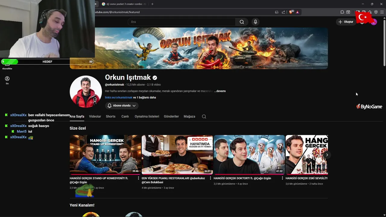Viewport: 386px width, 217px height.
Task: Start voice search with the microphone icon
Action: [x=255, y=22]
